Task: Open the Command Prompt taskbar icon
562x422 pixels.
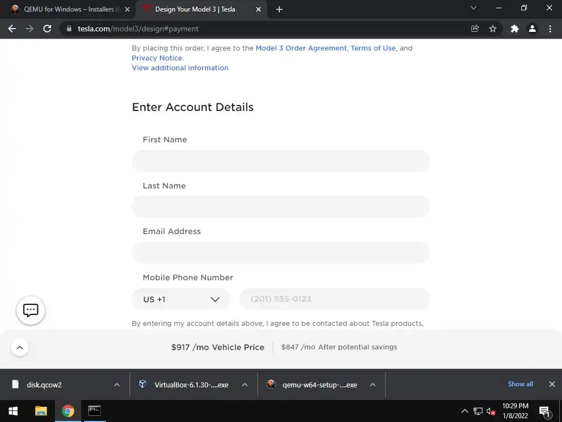Action: point(94,411)
